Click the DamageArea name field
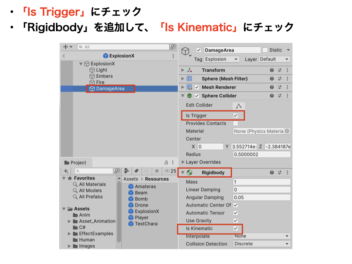 pyautogui.click(x=232, y=50)
